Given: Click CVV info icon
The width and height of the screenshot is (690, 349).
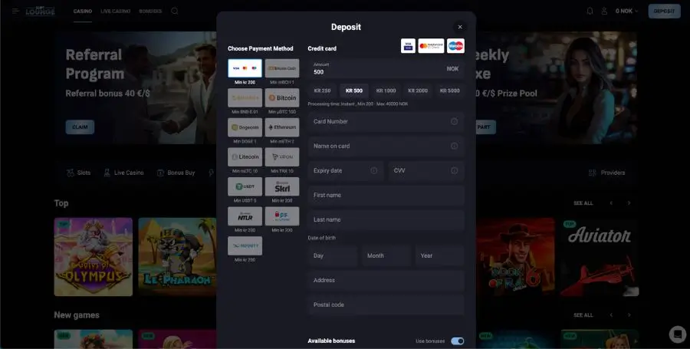Looking at the screenshot, I should (x=454, y=171).
